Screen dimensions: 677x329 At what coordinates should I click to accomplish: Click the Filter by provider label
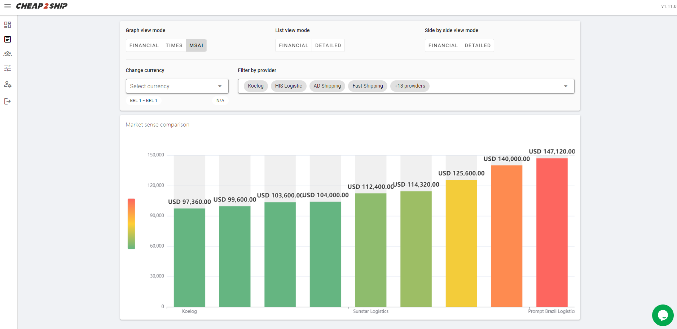(x=257, y=70)
